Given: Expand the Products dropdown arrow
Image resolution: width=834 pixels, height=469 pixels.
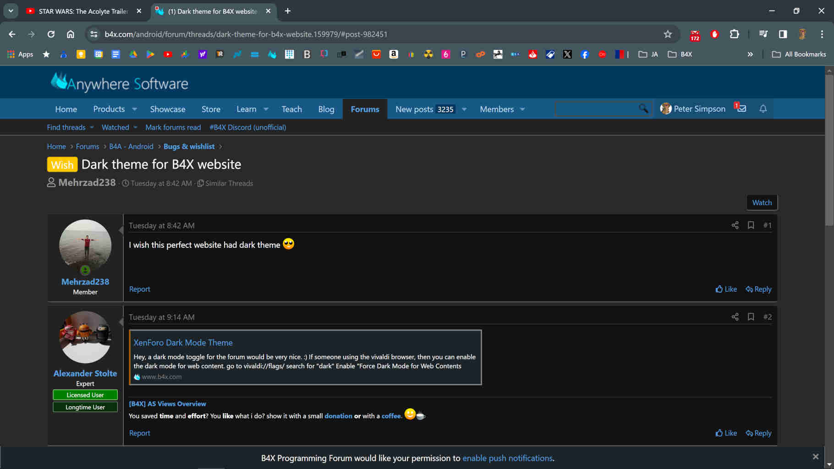Looking at the screenshot, I should 134,109.
